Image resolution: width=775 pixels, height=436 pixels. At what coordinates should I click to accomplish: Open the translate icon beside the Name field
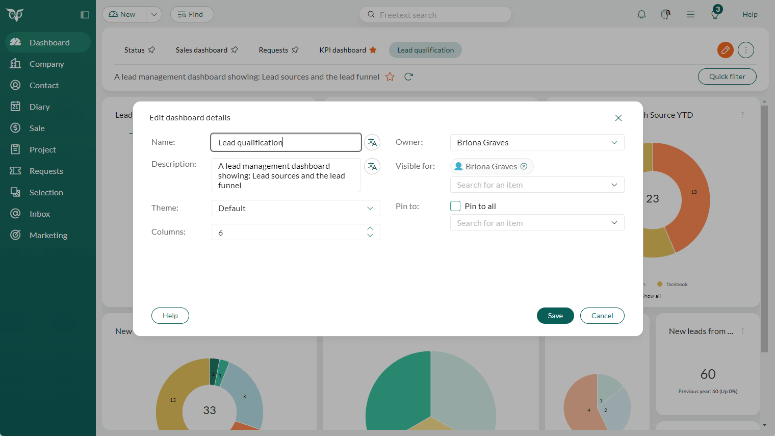(x=372, y=142)
